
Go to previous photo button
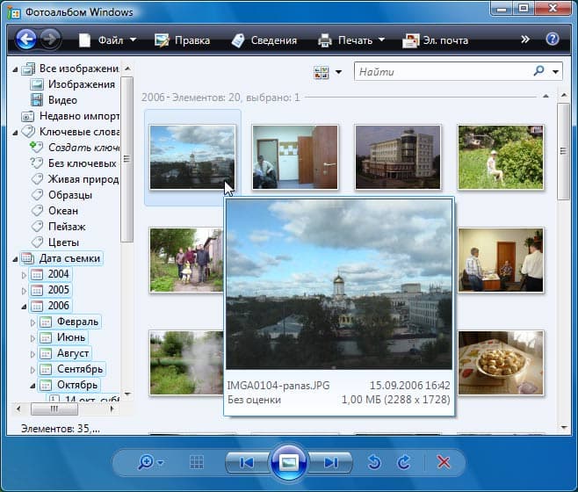click(x=247, y=462)
